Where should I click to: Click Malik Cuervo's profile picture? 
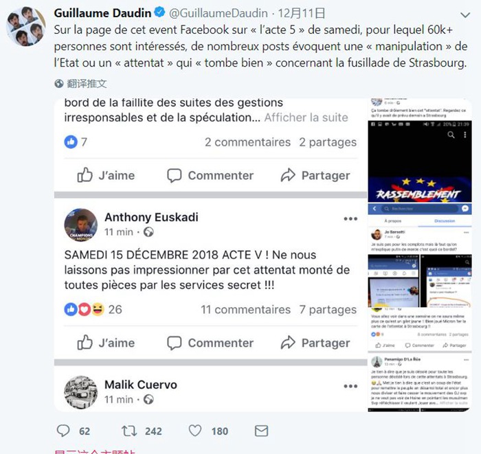(80, 392)
